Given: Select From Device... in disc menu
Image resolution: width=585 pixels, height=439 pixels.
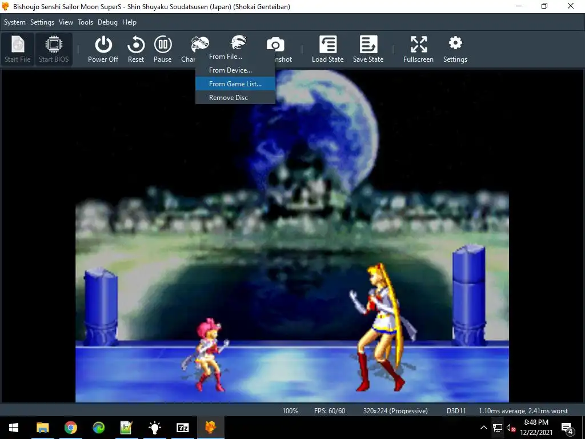Looking at the screenshot, I should tap(235, 70).
